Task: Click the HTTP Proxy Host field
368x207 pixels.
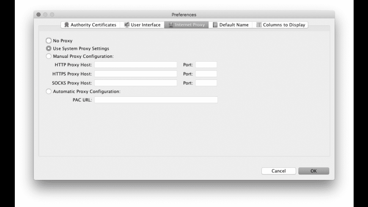Action: pyautogui.click(x=136, y=65)
